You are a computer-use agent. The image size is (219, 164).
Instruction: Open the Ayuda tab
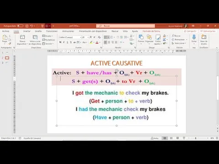pos(135,31)
